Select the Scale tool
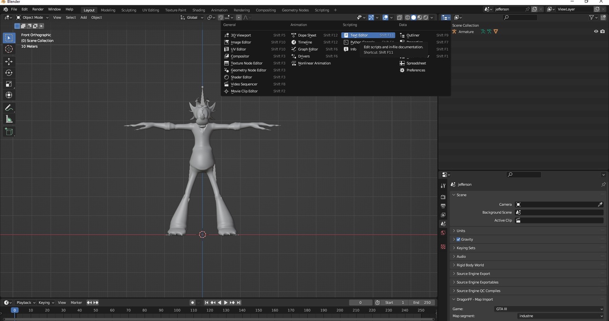Screen dimensions: 609x321 9,84
